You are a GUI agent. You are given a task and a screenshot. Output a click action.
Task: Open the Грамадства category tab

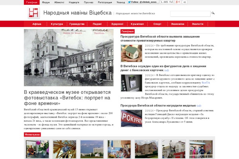point(77,24)
